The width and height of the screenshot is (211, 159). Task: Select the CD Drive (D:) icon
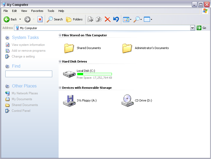click(127, 101)
